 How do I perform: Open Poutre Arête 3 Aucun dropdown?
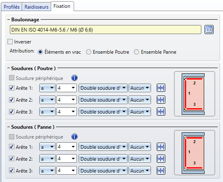[140, 111]
